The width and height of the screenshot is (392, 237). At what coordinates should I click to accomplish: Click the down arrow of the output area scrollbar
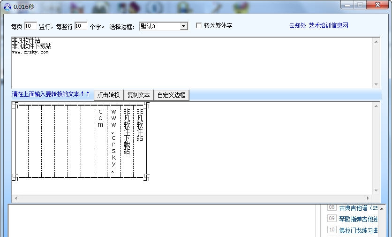[x=376, y=191]
